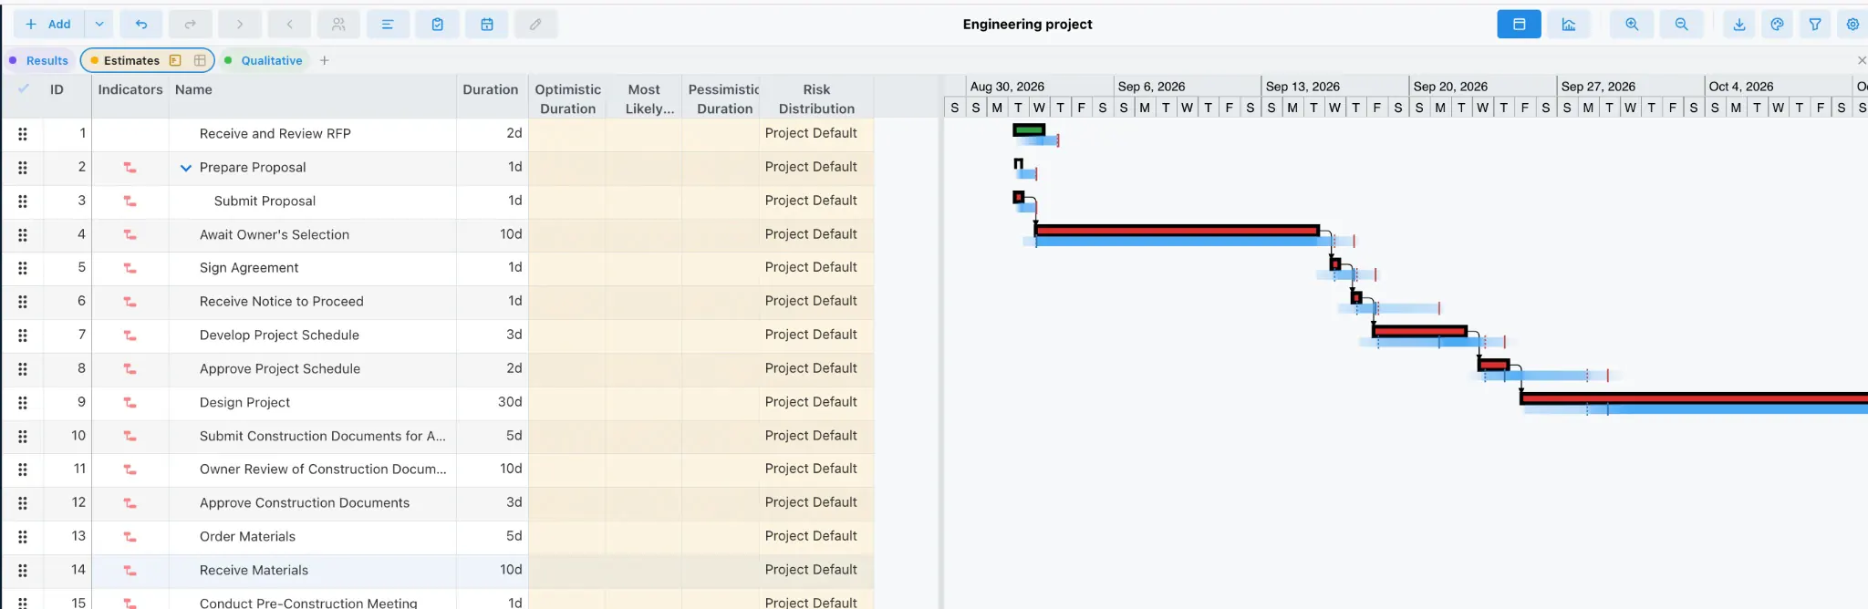Click Risk Distribution for Order Materials

(816, 536)
